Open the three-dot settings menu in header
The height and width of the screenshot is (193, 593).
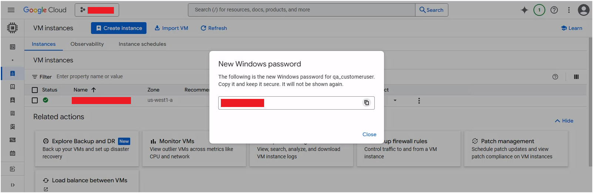(569, 10)
